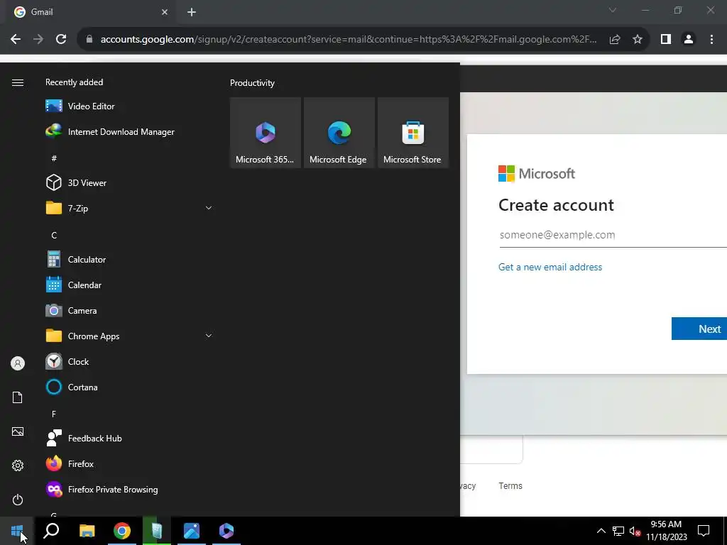Viewport: 727px width, 545px height.
Task: Expand Start menu hamburger button
Action: [18, 82]
